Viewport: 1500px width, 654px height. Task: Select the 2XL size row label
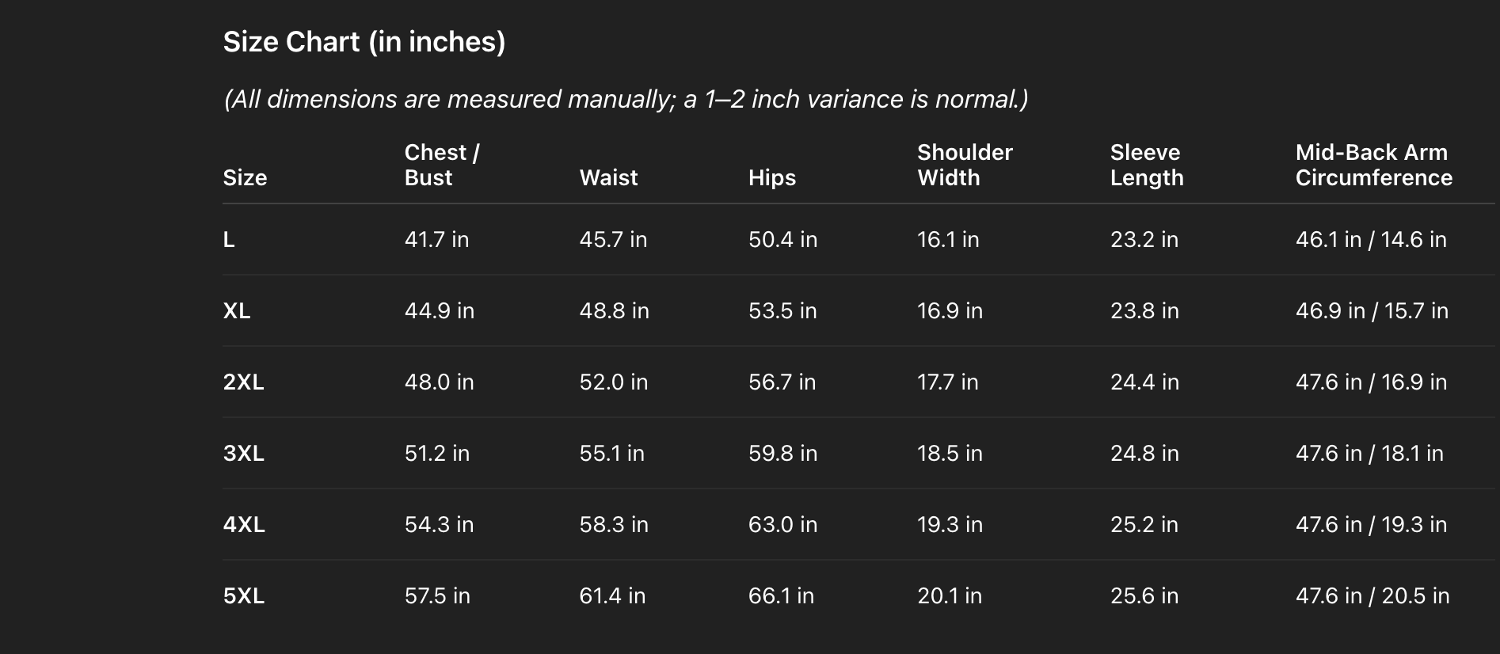click(243, 382)
